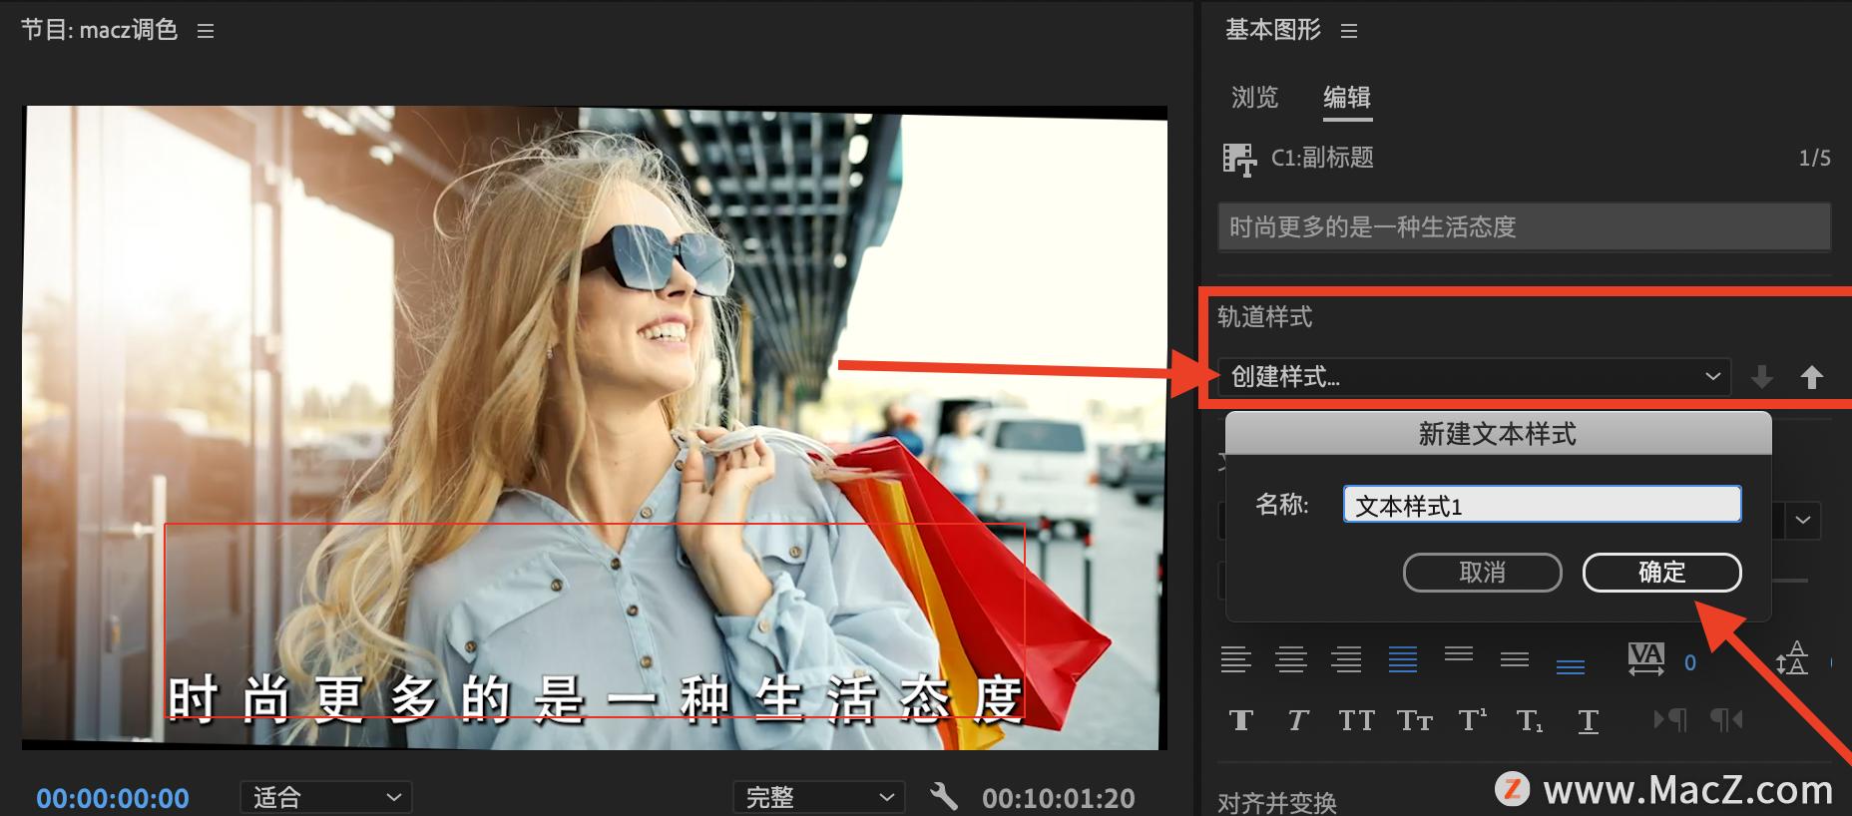Open the wrench settings in Program monitor

[x=943, y=796]
